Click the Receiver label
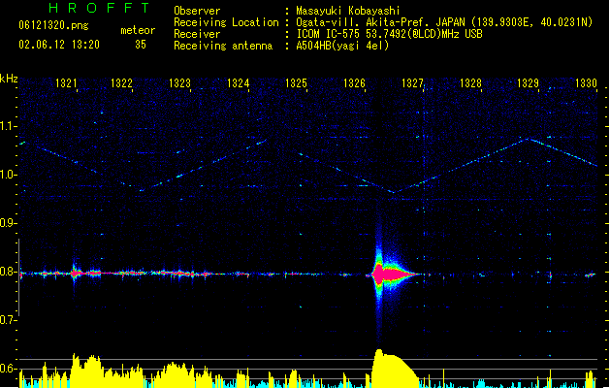 coord(197,34)
